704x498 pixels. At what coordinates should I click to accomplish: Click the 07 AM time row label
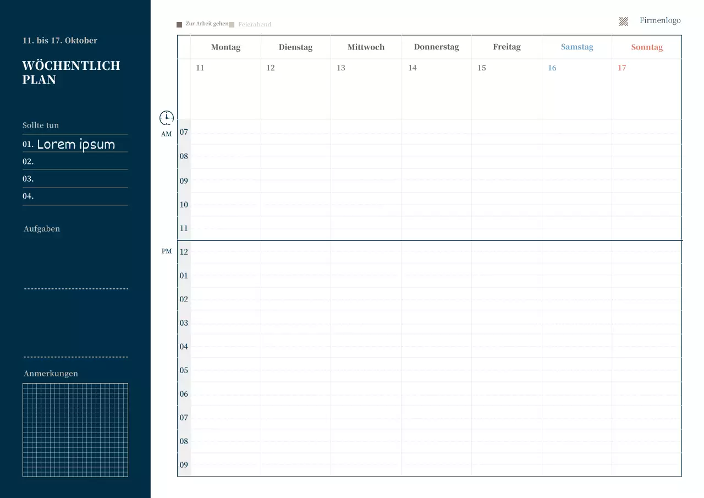tap(184, 132)
